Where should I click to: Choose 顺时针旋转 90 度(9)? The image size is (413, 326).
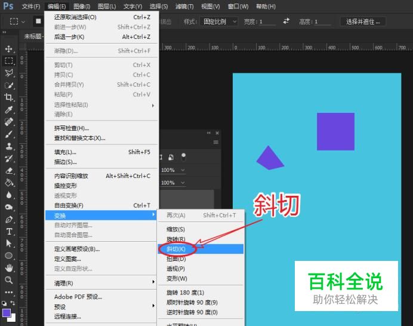201,302
